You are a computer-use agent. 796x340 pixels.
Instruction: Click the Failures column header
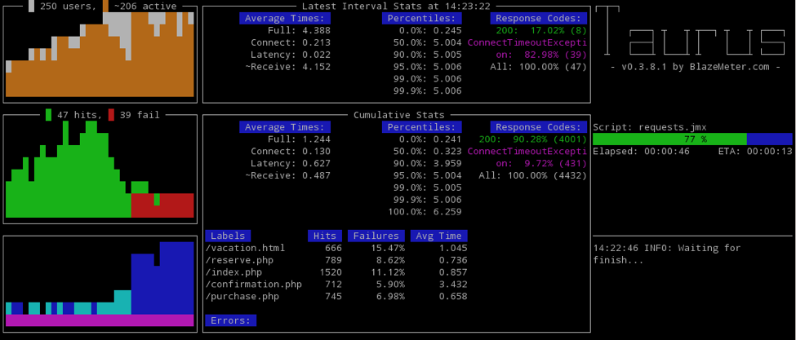pyautogui.click(x=376, y=236)
